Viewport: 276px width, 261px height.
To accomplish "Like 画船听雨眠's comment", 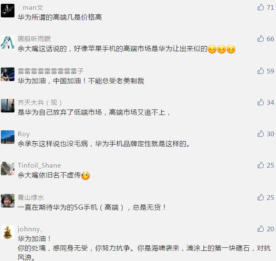I will pos(261,39).
